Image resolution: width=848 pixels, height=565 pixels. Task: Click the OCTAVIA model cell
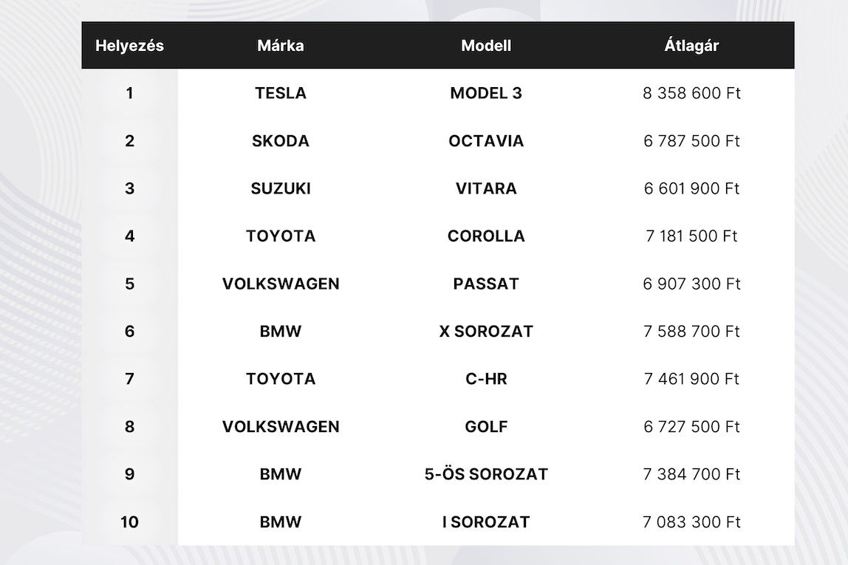pyautogui.click(x=486, y=141)
